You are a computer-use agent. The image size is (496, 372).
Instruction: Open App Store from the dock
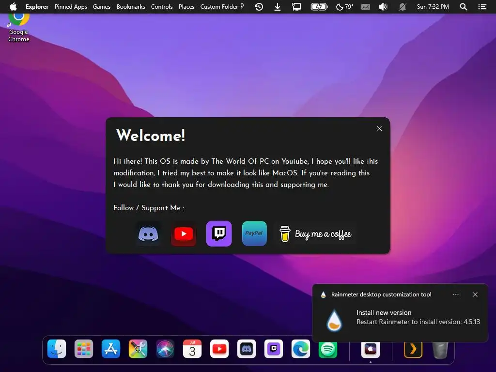point(111,349)
